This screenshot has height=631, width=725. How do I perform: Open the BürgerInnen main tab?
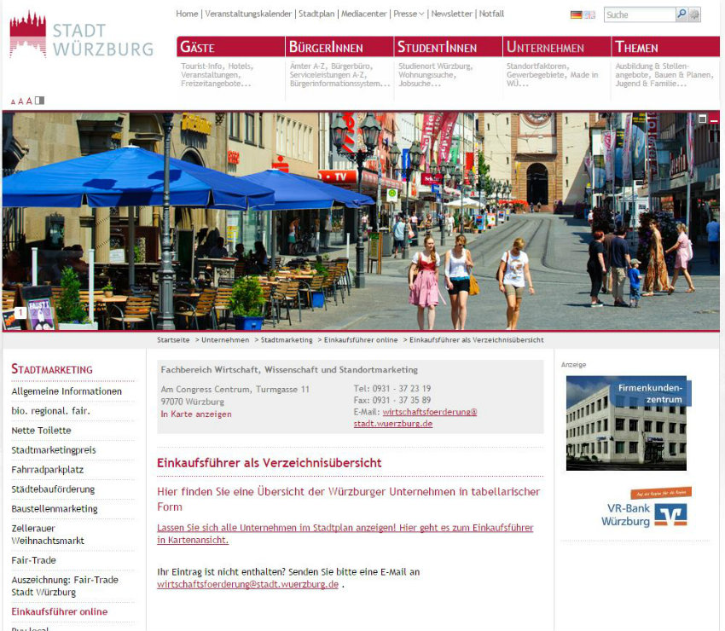[x=339, y=47]
